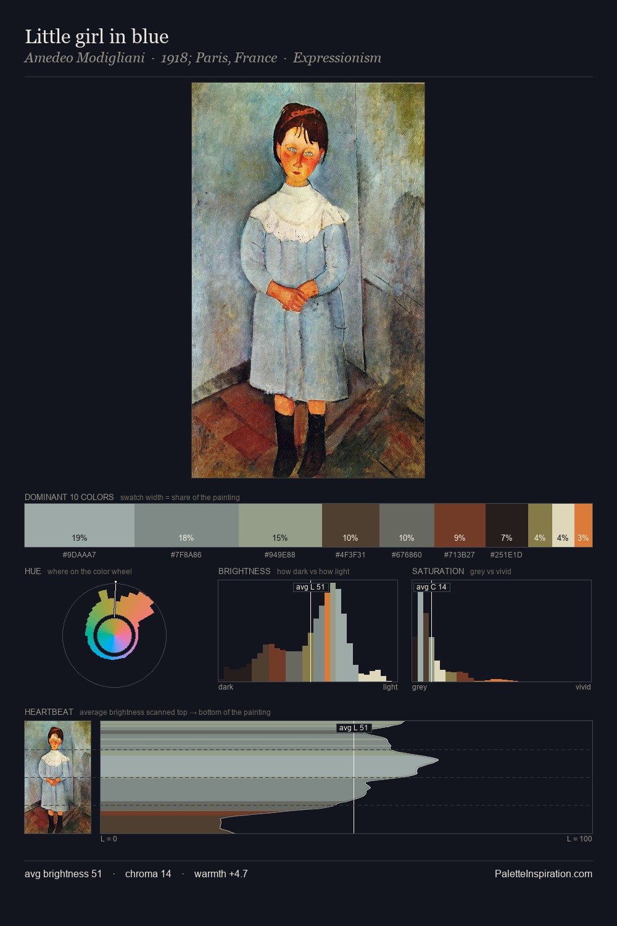Select the 4% olive color swatch
Viewport: 617px width, 926px height.
point(540,525)
